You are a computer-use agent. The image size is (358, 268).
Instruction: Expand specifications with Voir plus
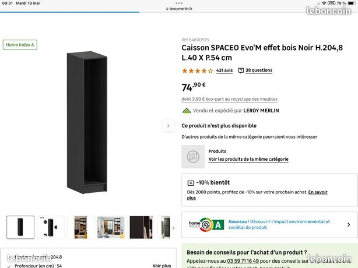click(x=162, y=266)
